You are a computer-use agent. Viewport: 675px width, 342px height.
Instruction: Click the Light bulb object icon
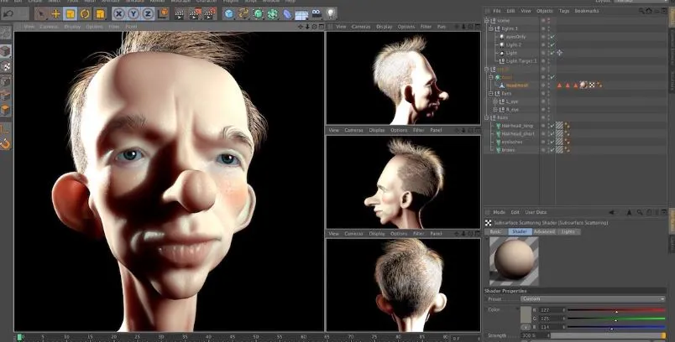click(x=331, y=13)
